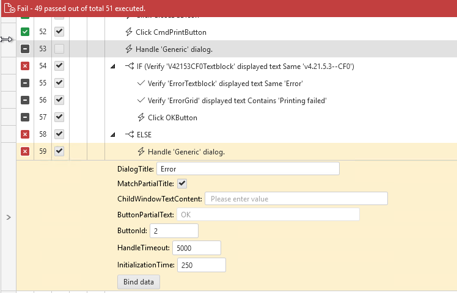Expand the left side panel chevron
This screenshot has width=457, height=293.
[x=8, y=217]
